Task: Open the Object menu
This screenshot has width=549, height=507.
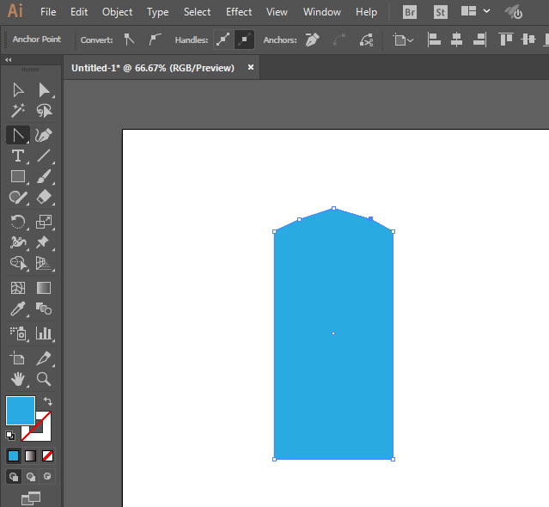Action: click(x=117, y=12)
